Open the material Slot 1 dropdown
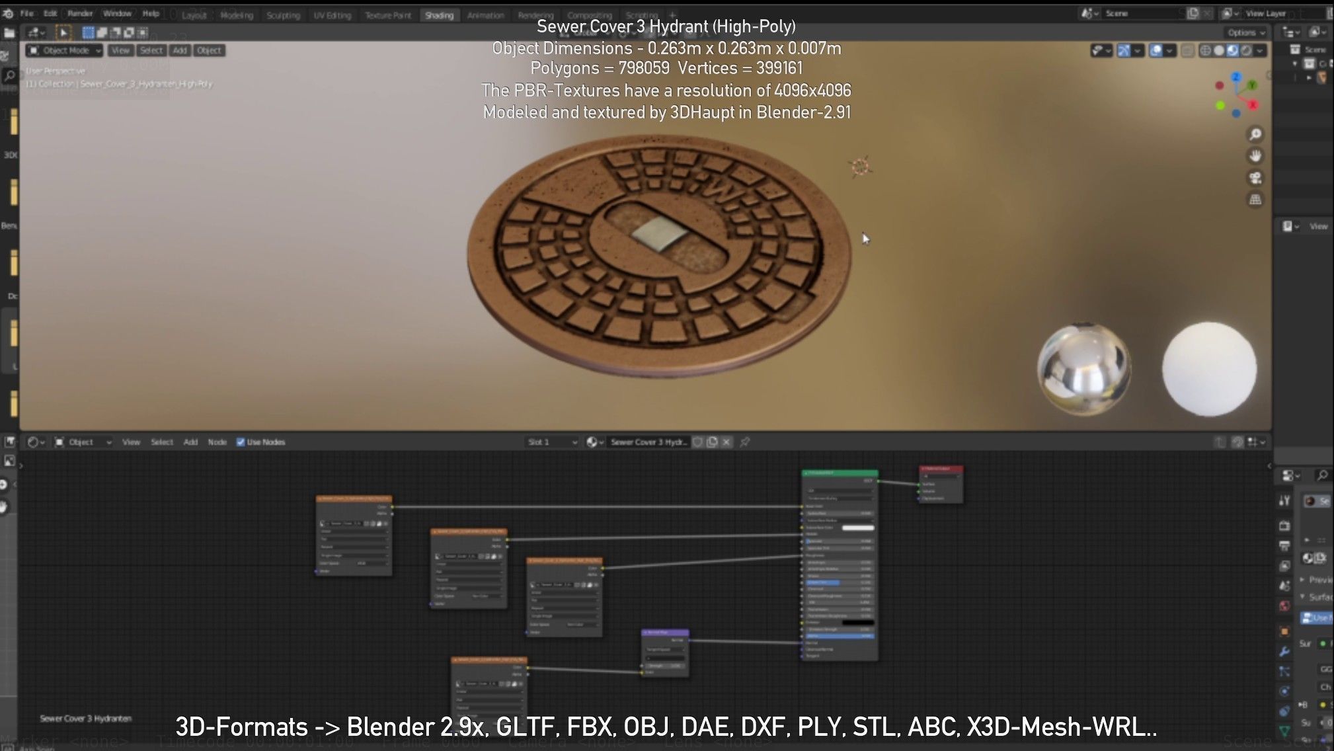The height and width of the screenshot is (751, 1334). click(x=553, y=442)
